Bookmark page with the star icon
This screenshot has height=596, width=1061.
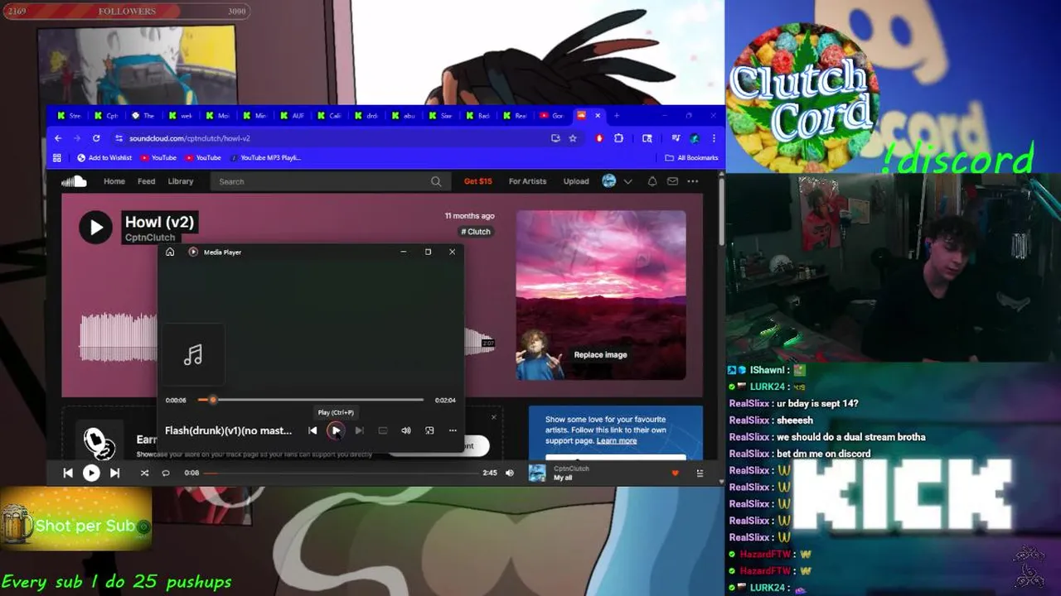[x=573, y=138]
